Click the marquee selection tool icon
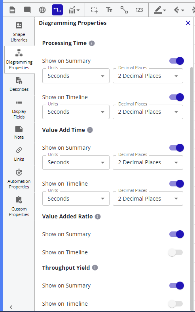195x312 pixels. pos(94,10)
